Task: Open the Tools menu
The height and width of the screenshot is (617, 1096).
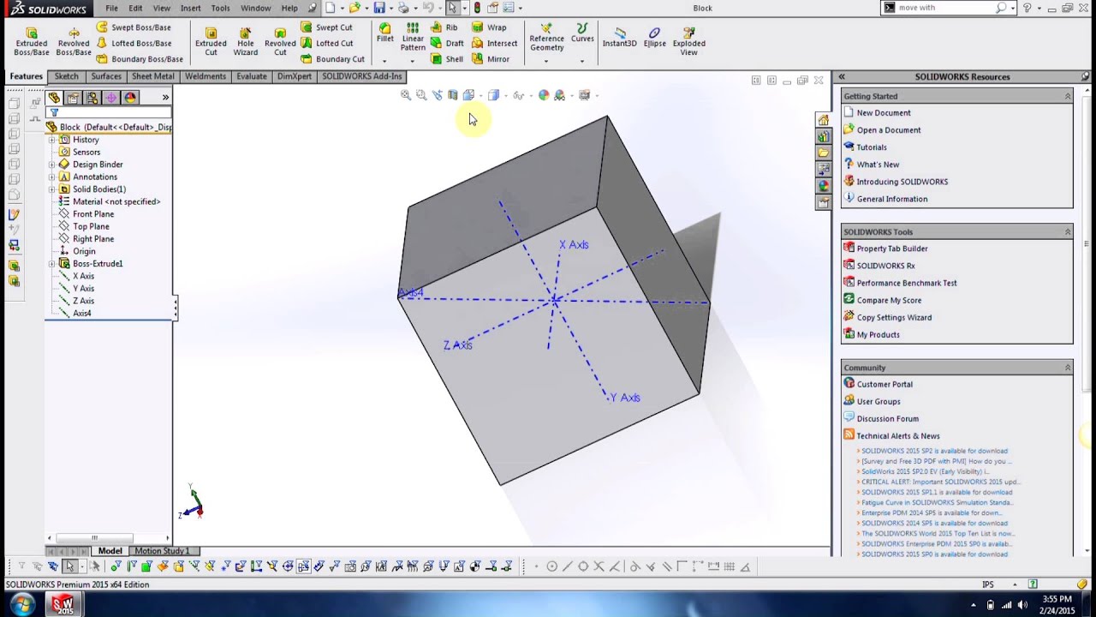Action: (x=220, y=8)
